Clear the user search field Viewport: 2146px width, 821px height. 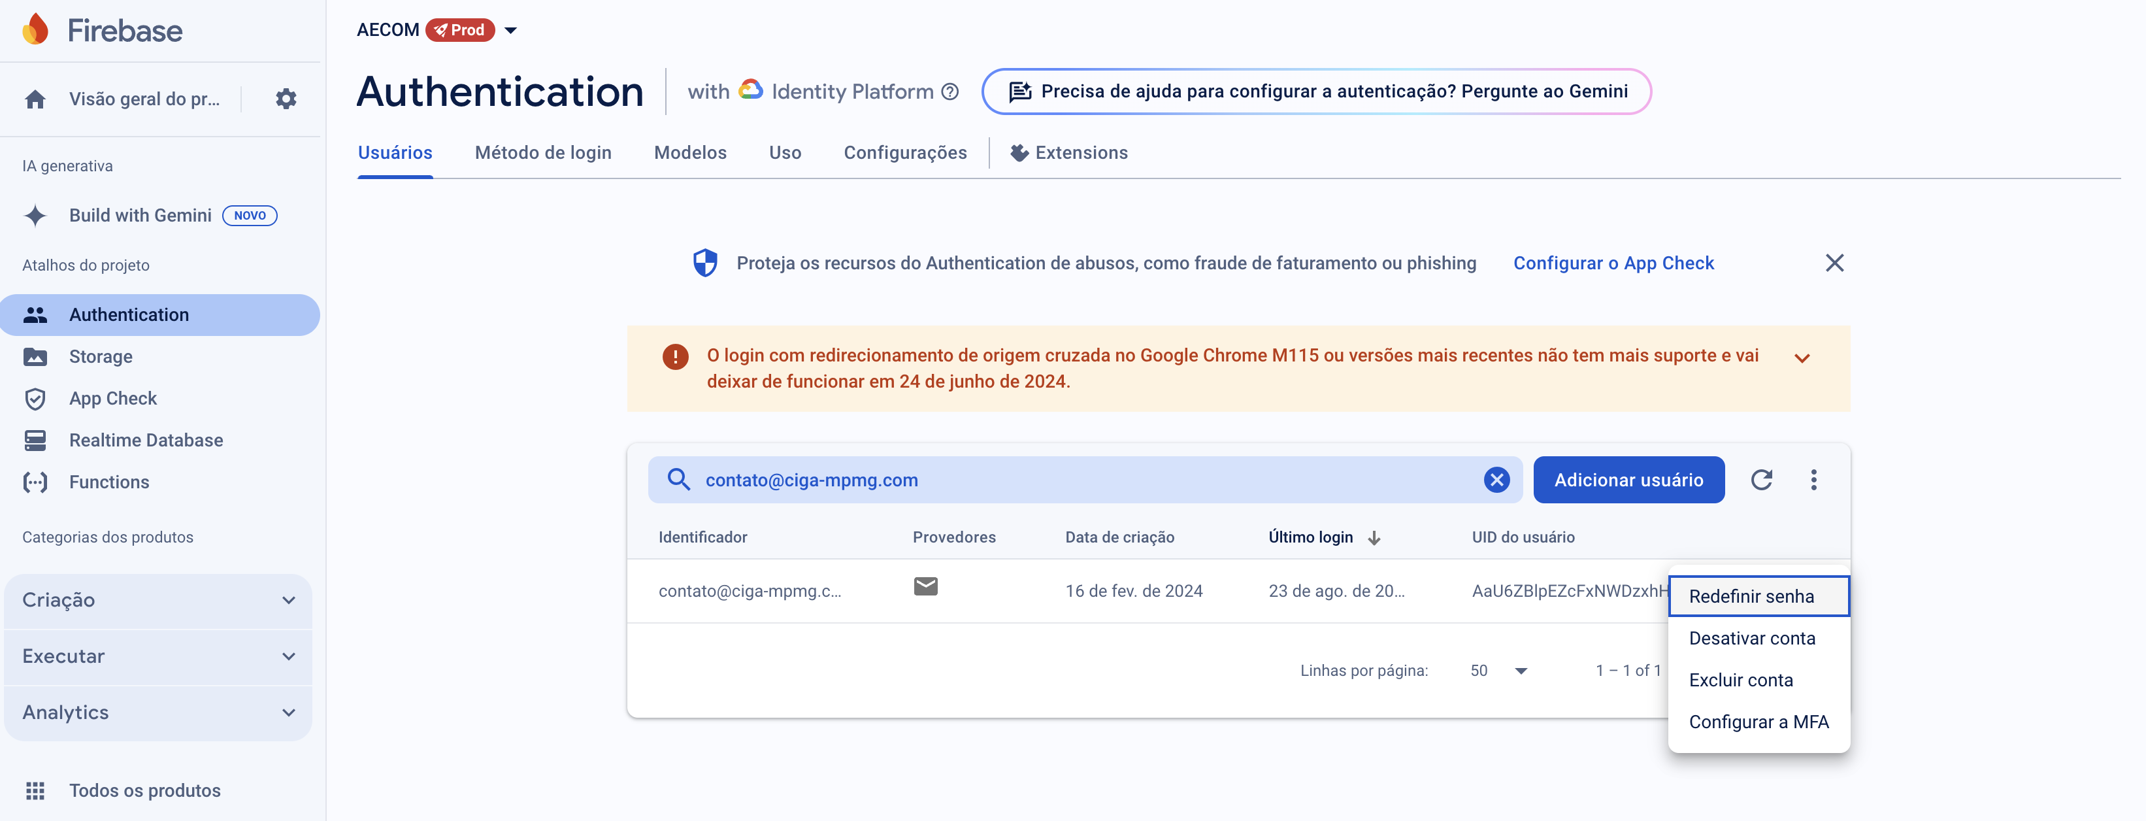click(1496, 480)
